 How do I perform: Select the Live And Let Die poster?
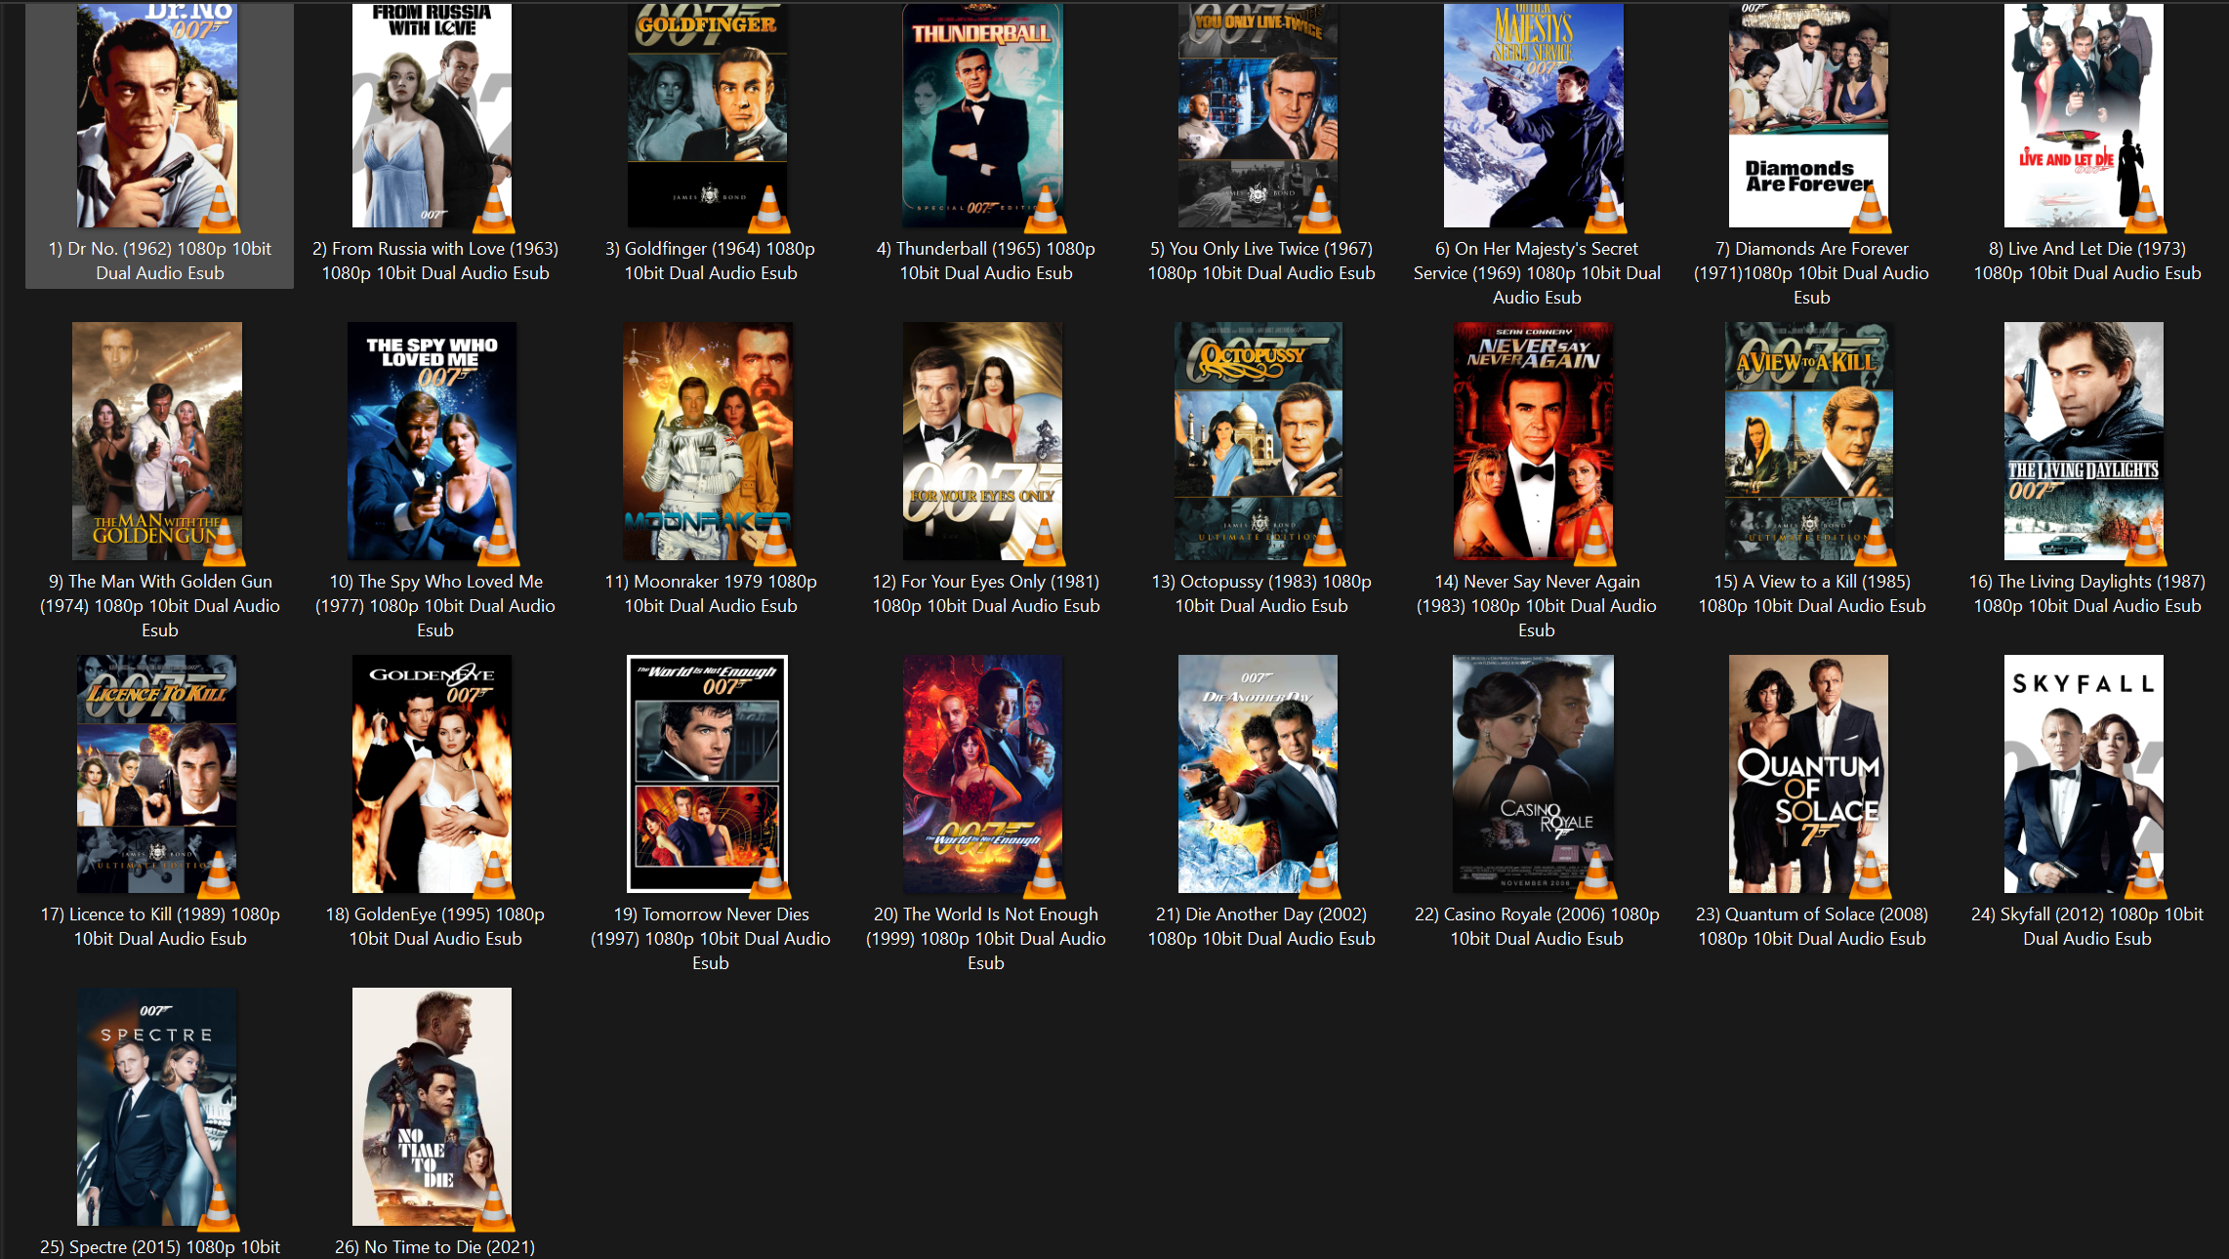(x=2084, y=107)
